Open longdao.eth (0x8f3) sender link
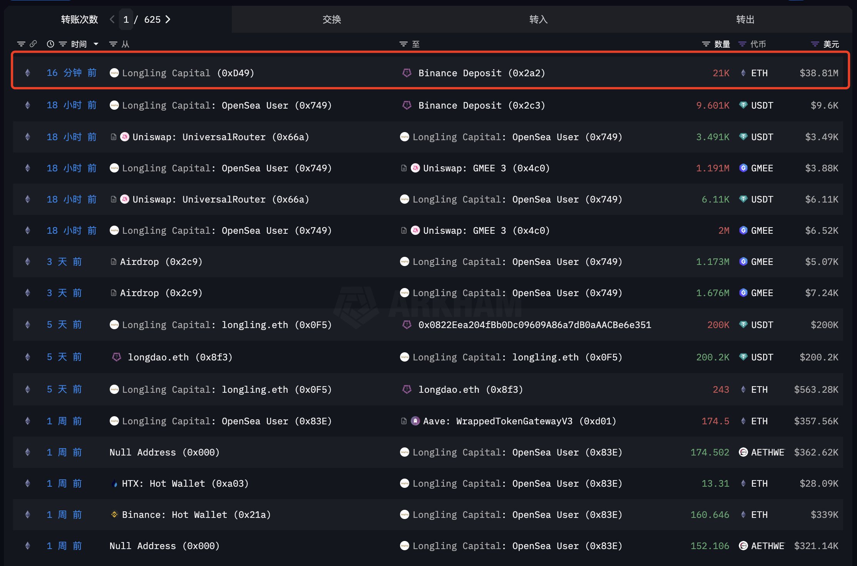This screenshot has height=566, width=857. coord(180,357)
